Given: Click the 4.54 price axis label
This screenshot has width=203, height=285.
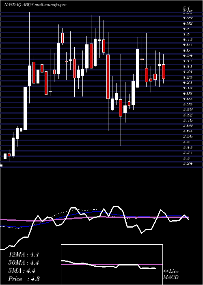Looking at the screenshot, I should (x=188, y=55).
